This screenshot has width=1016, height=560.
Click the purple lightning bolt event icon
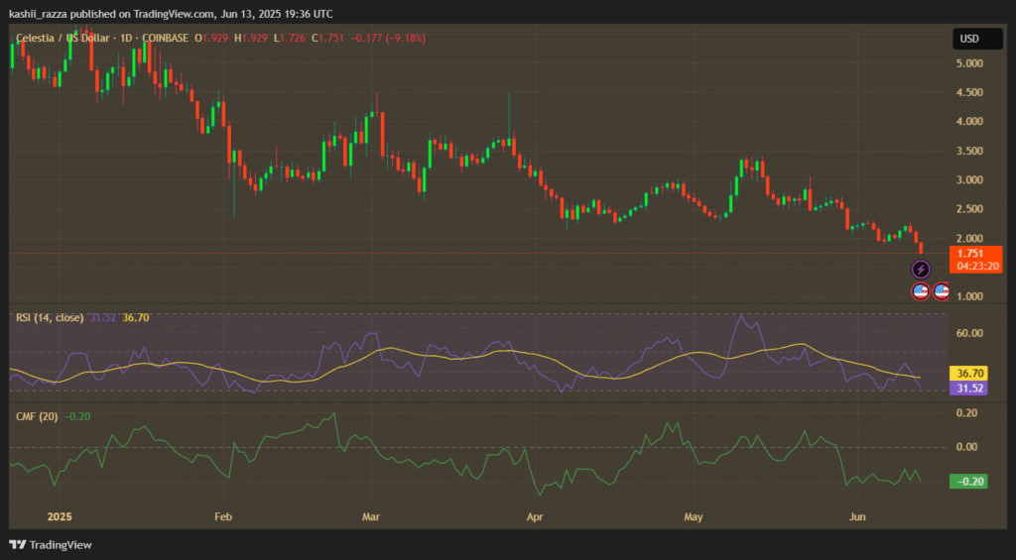pyautogui.click(x=921, y=269)
